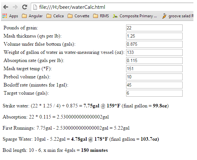Click the 'Preboil volume (gals):' label

27,77
